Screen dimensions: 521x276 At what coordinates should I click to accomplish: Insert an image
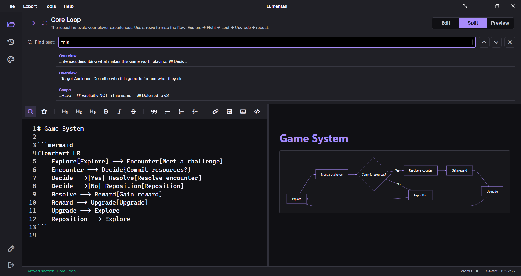[229, 111]
